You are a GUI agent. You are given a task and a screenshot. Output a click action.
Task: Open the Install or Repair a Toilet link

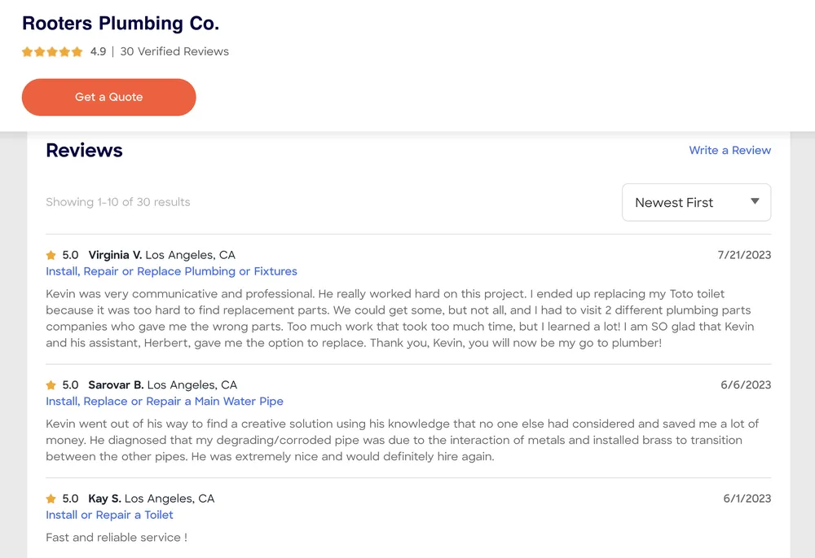[x=109, y=515]
